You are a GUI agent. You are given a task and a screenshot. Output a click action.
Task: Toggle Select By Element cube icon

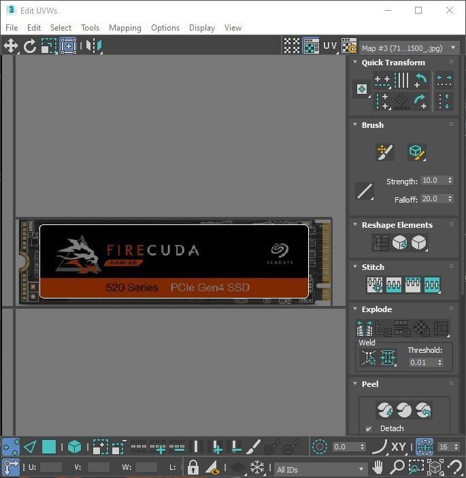74,447
